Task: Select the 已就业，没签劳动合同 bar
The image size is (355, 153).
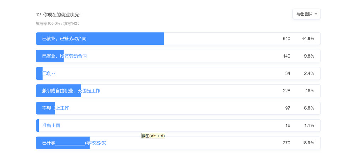Action: coord(178,56)
